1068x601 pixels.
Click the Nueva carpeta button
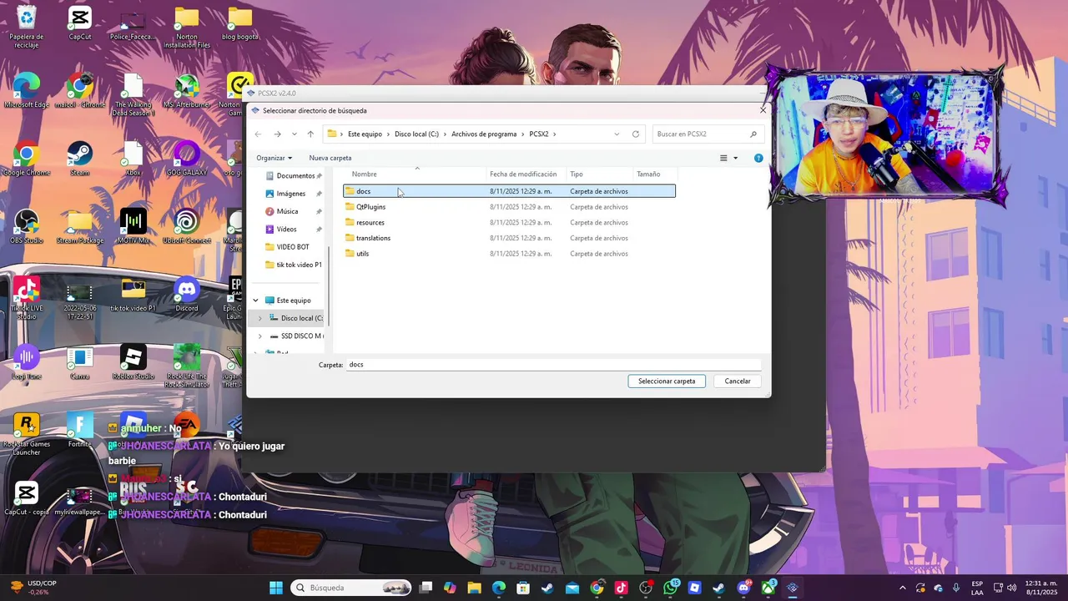[330, 158]
